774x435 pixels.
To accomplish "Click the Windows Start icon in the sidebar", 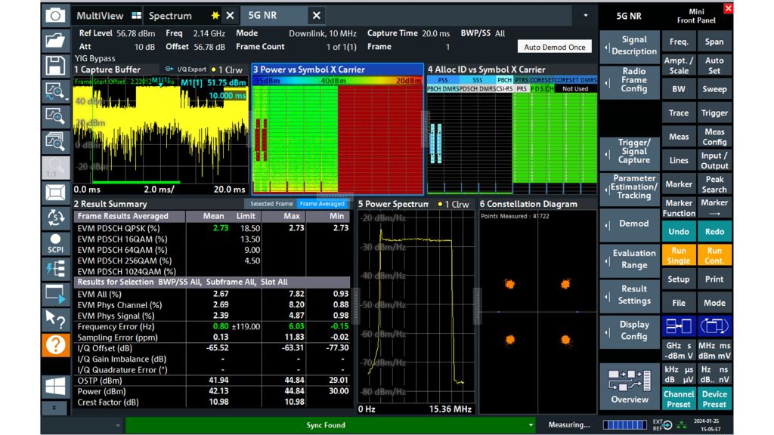I will (x=57, y=387).
